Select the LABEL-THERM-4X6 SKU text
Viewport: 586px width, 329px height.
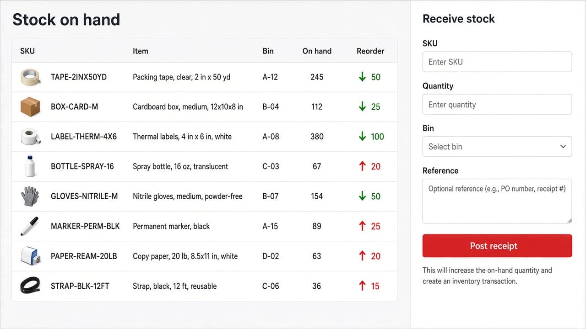coord(84,137)
